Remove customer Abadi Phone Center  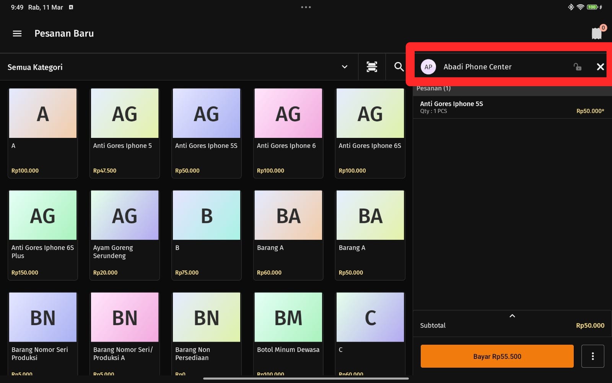point(600,67)
